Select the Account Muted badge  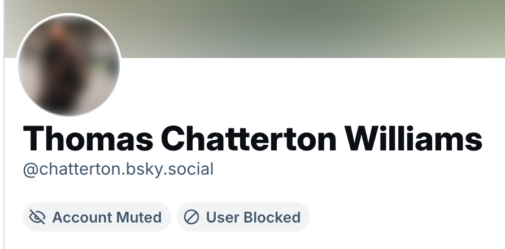[x=97, y=217]
